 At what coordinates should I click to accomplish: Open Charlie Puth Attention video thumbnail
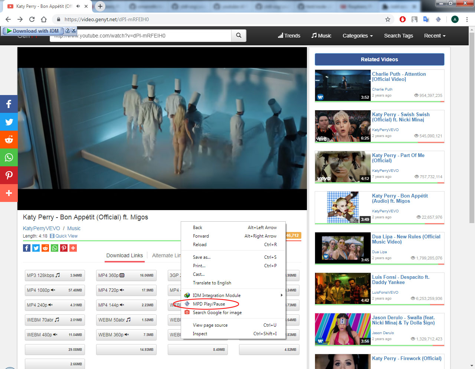click(x=343, y=85)
